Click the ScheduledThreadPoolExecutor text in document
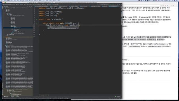 [x=155, y=44]
